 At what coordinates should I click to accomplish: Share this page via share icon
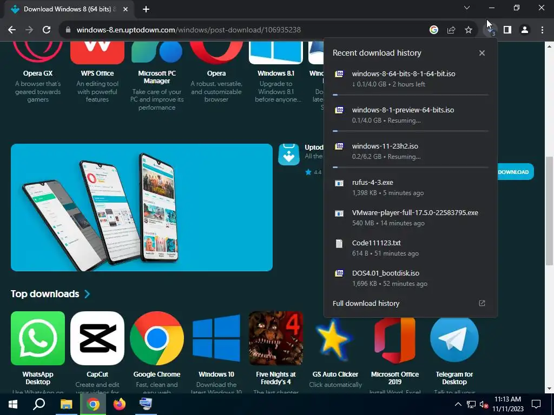click(x=451, y=30)
